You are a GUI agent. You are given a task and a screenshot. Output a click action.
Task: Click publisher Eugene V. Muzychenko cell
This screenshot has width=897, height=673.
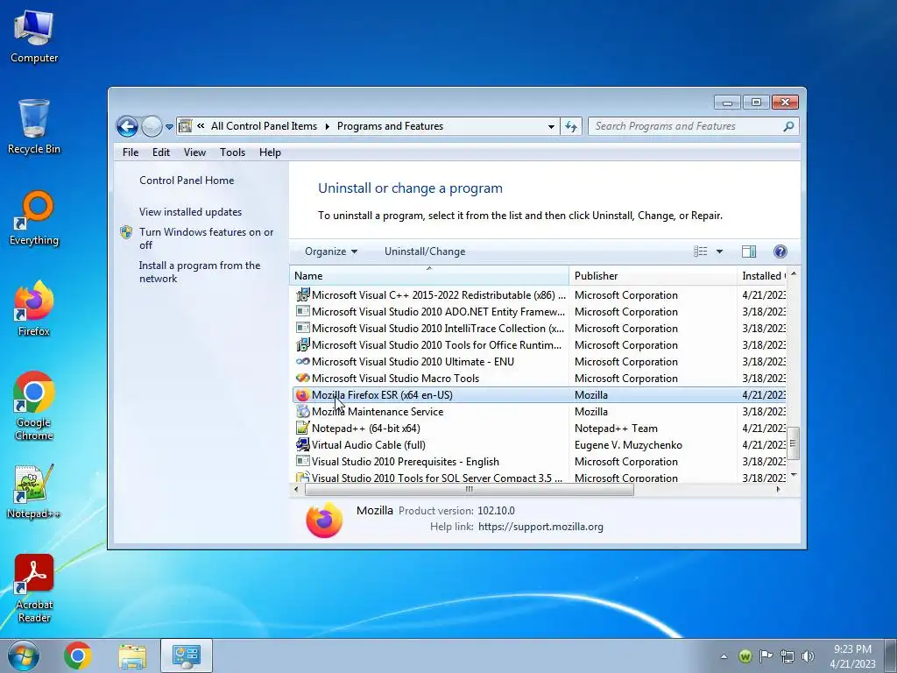(x=628, y=444)
